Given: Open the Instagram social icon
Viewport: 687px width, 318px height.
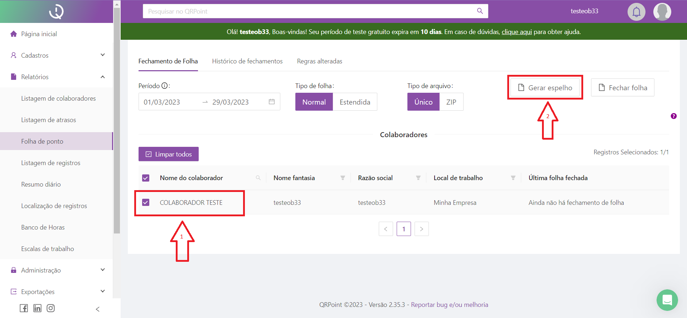Looking at the screenshot, I should pos(51,308).
